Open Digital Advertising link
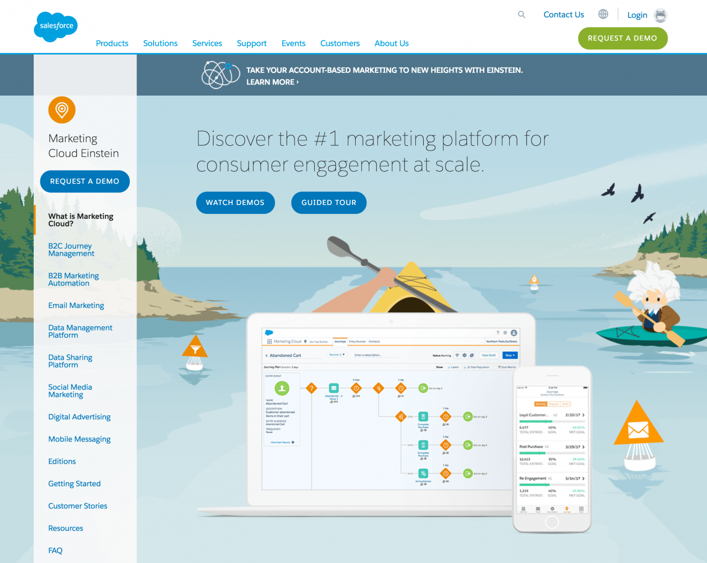Image resolution: width=707 pixels, height=563 pixels. click(x=80, y=417)
